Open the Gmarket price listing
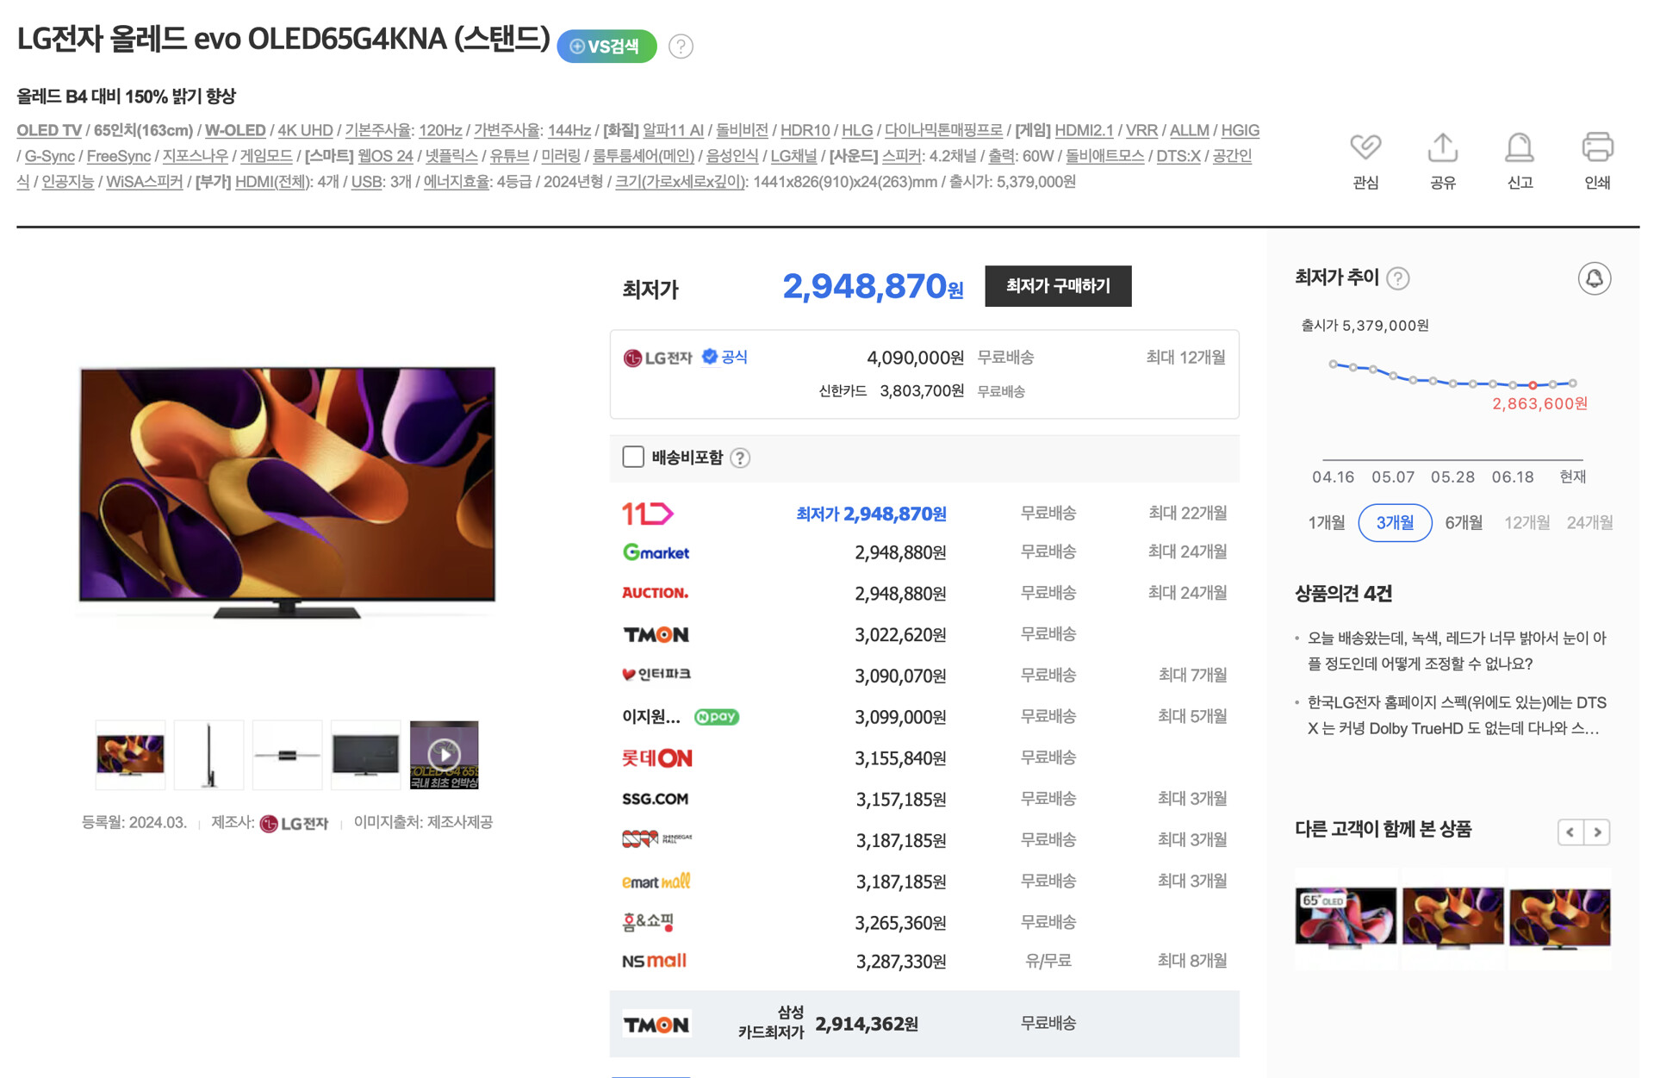Viewport: 1654px width, 1078px height. tap(656, 552)
